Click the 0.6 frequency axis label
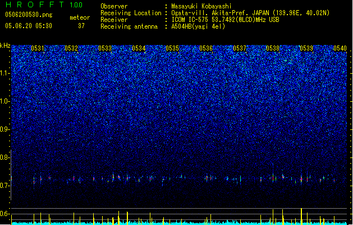 pos(4,214)
